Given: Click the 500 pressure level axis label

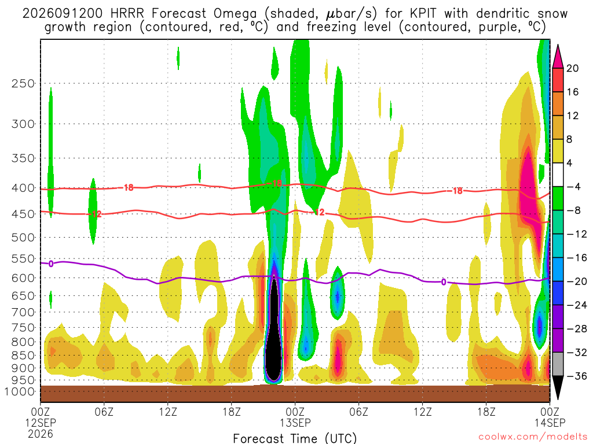Looking at the screenshot, I should click(23, 238).
